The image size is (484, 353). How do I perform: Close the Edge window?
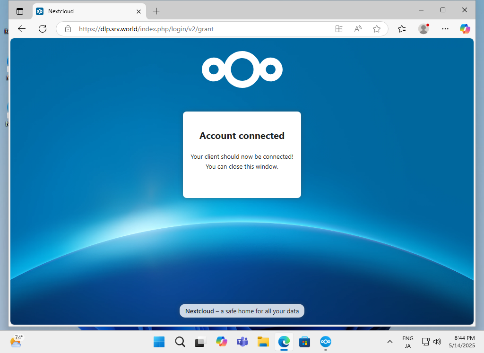coord(464,10)
